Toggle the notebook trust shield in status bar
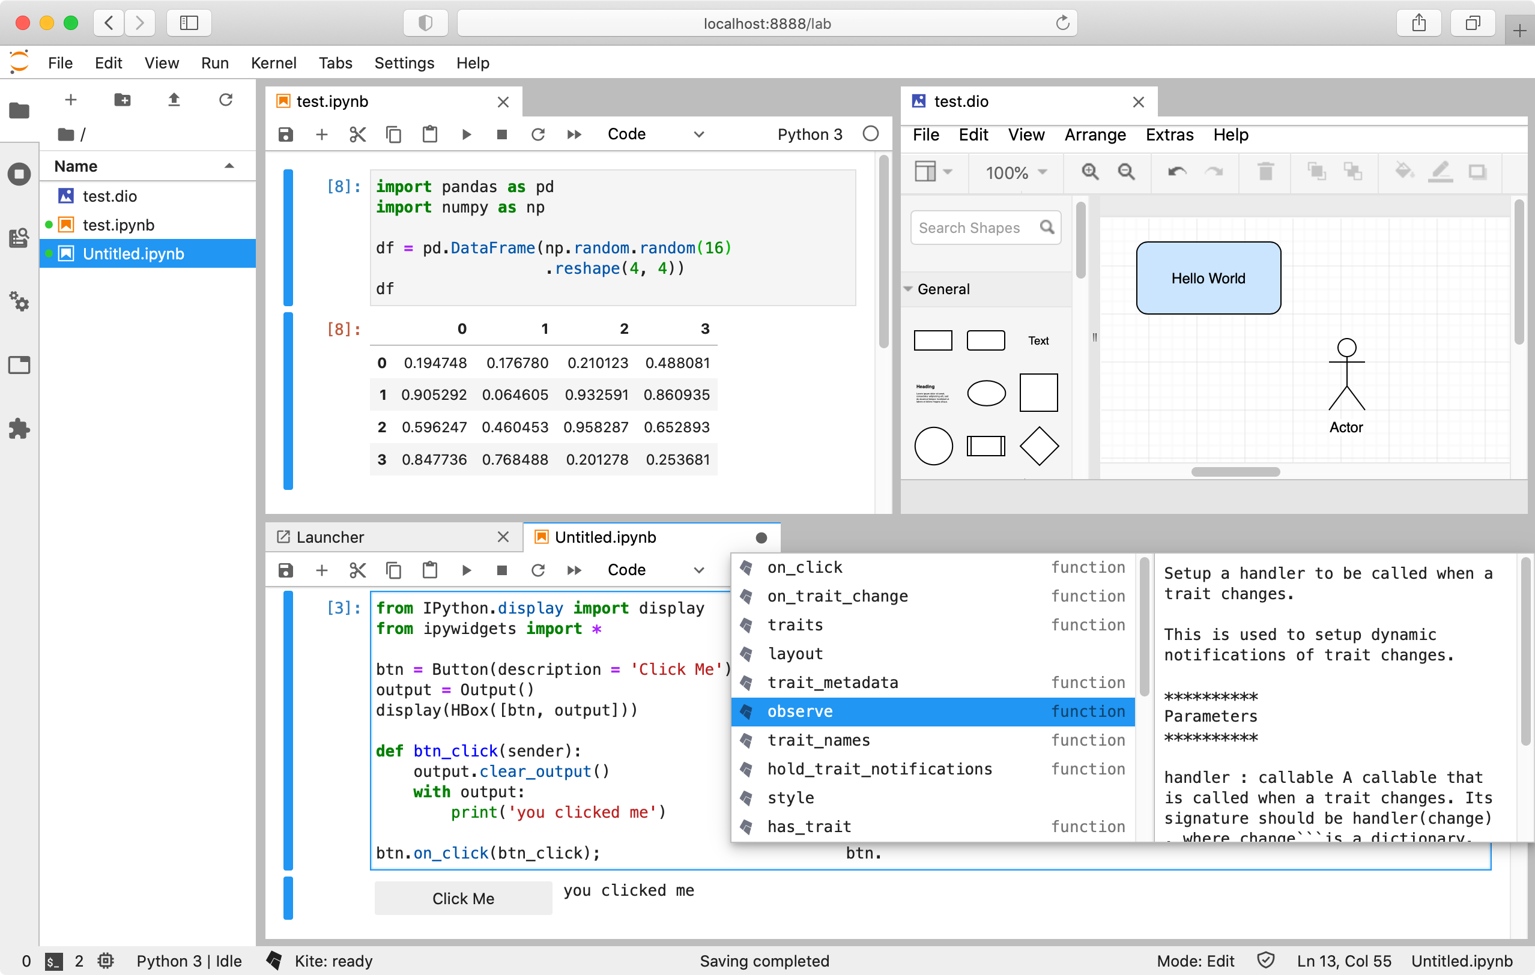 point(1265,961)
